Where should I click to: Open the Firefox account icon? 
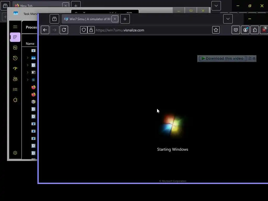pos(245,30)
